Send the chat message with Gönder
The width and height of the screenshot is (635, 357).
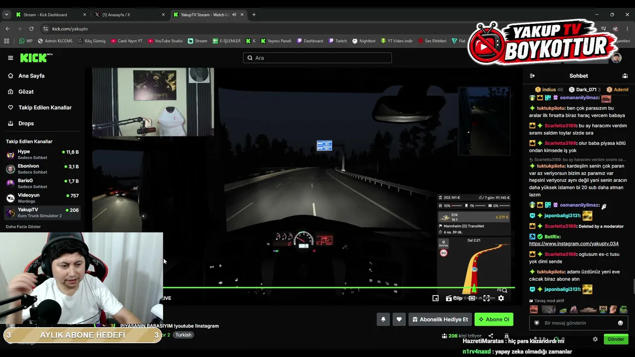616,339
